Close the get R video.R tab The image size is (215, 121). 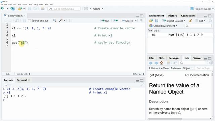pyautogui.click(x=24, y=16)
